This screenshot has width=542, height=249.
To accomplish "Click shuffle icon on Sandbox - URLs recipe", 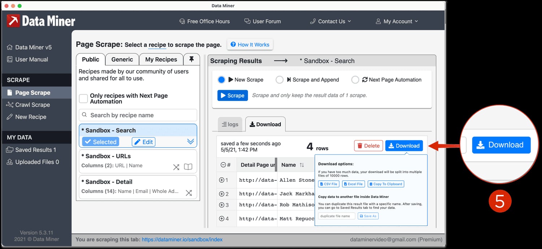I will pyautogui.click(x=176, y=167).
